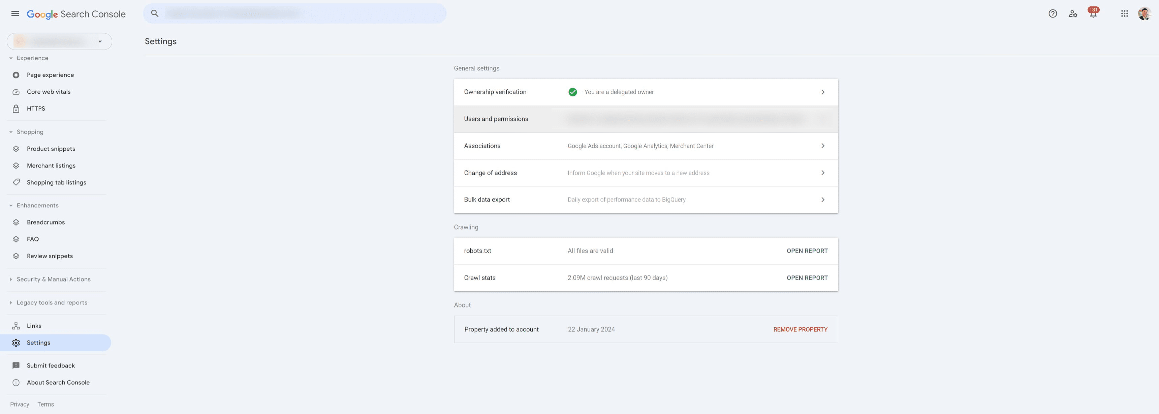This screenshot has width=1159, height=414.
Task: Select Page experience in the sidebar
Action: point(50,75)
